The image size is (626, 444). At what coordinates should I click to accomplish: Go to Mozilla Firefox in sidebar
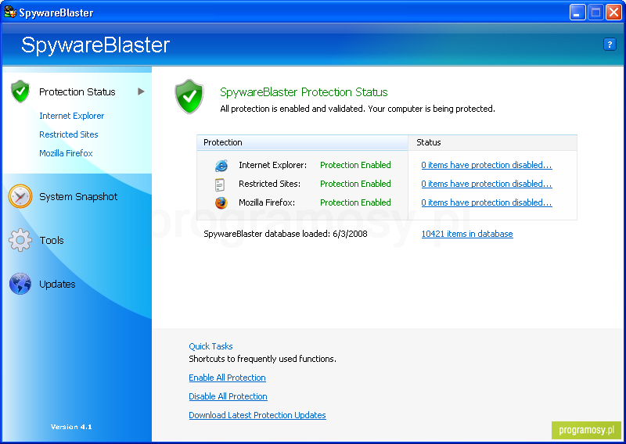click(66, 153)
